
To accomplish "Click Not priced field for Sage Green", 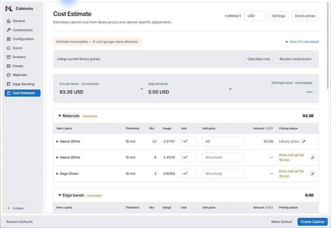I will pos(223,174).
